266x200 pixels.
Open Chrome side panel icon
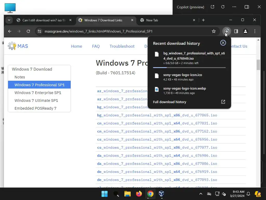point(236,31)
